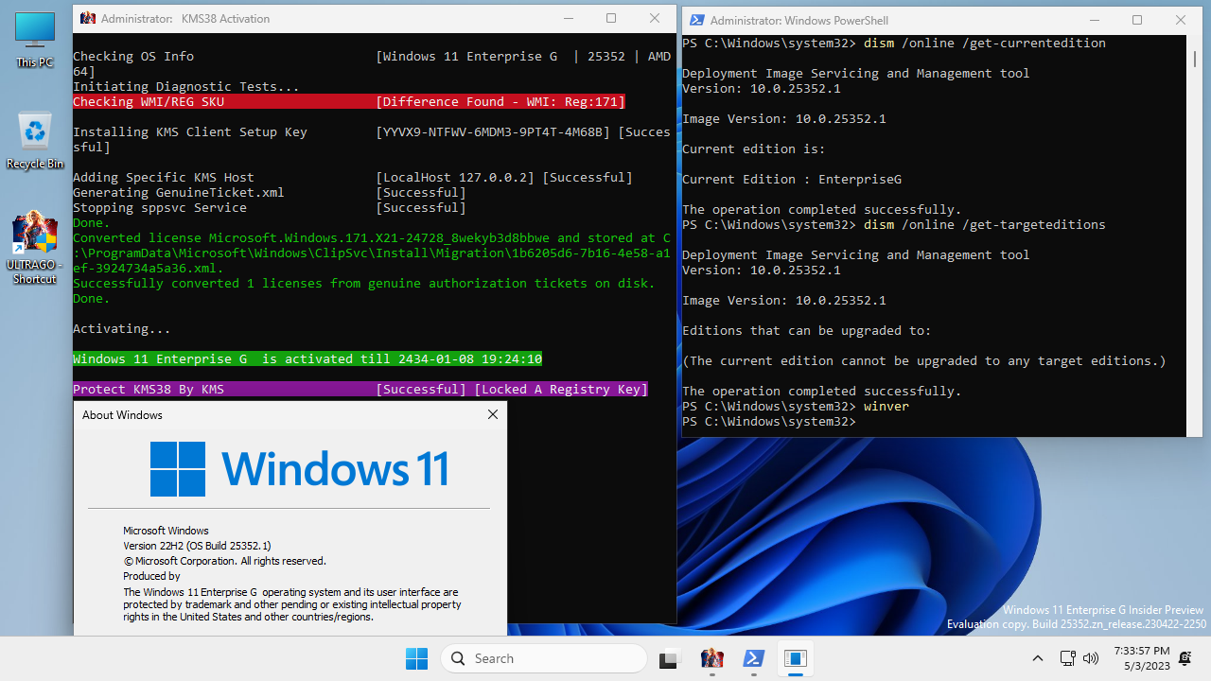This screenshot has height=681, width=1211.
Task: Close the Windows PowerShell window
Action: (1181, 20)
